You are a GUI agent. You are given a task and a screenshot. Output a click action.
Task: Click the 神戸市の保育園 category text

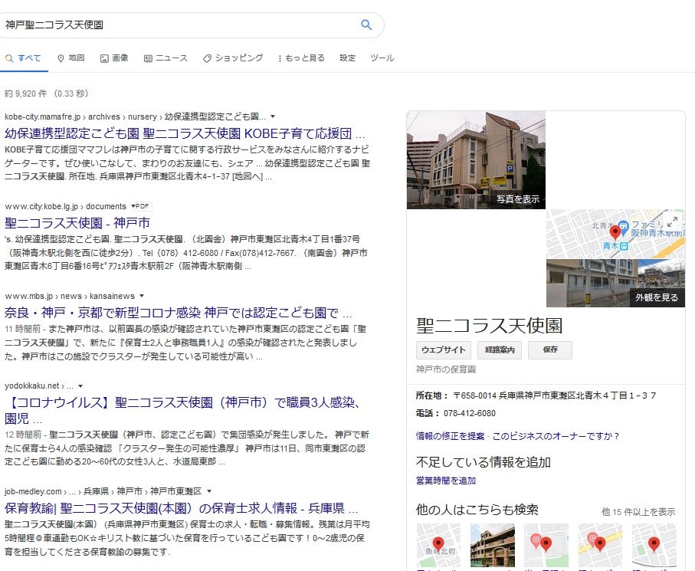point(446,369)
